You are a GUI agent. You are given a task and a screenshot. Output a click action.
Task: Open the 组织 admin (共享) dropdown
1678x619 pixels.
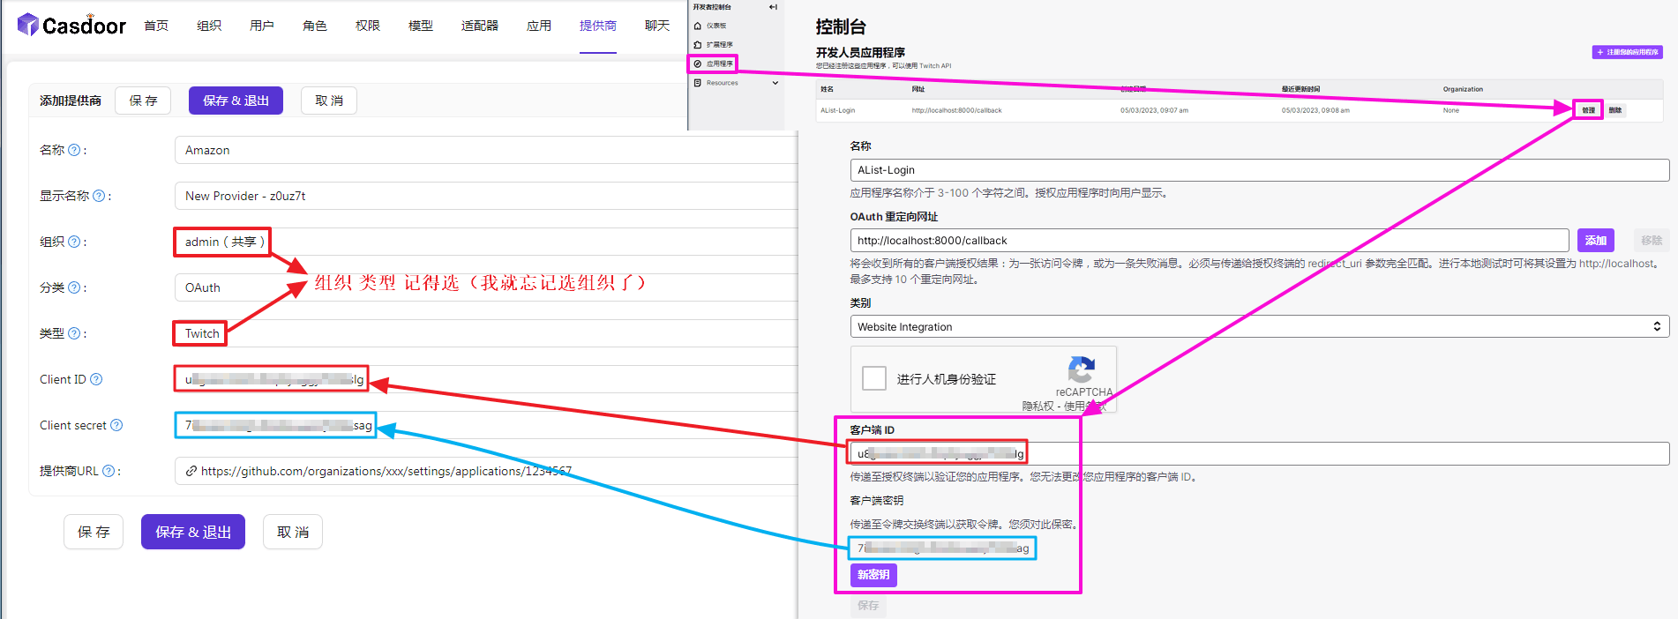click(x=485, y=242)
